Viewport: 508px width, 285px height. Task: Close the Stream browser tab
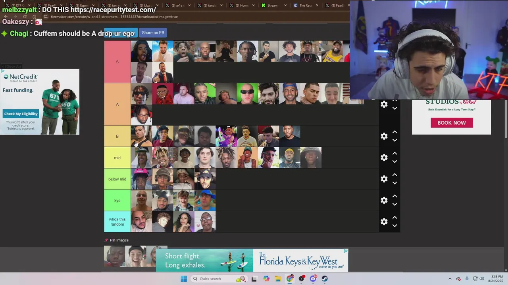[285, 6]
